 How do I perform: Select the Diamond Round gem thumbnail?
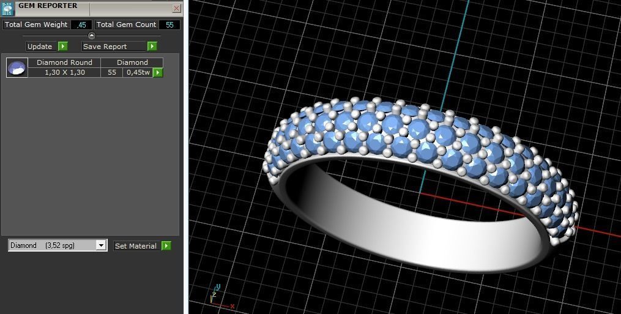17,67
